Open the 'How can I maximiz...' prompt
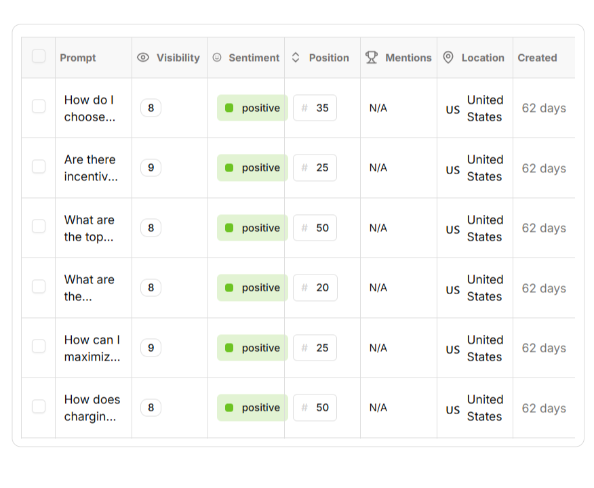This screenshot has width=594, height=488. (92, 348)
